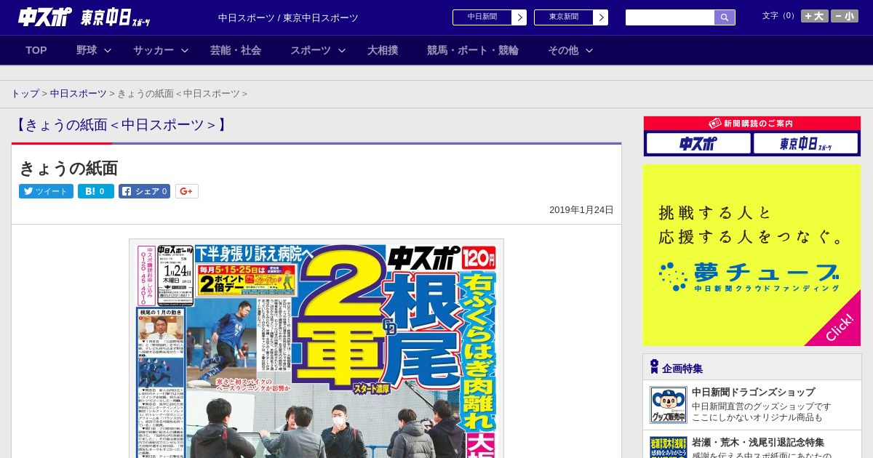This screenshot has height=458, width=873.
Task: Open the 芸能・社会 menu item
Action: (236, 50)
